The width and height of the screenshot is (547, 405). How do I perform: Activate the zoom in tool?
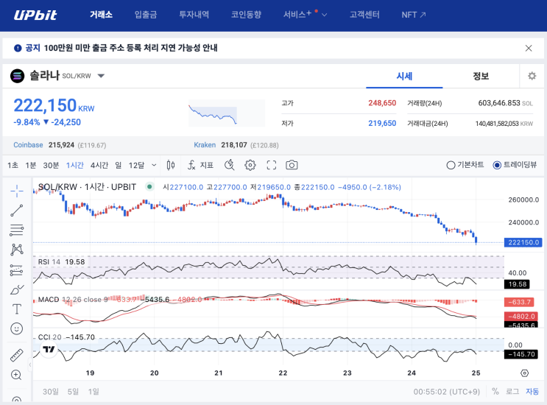[x=16, y=375]
